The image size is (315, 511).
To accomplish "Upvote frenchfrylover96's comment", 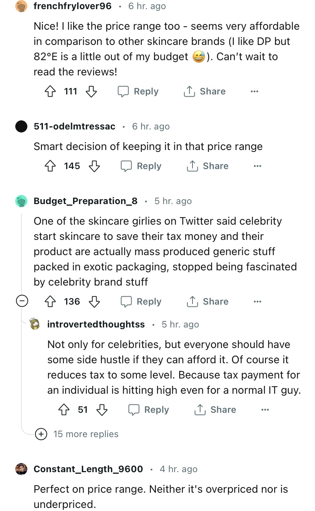I will pyautogui.click(x=51, y=91).
